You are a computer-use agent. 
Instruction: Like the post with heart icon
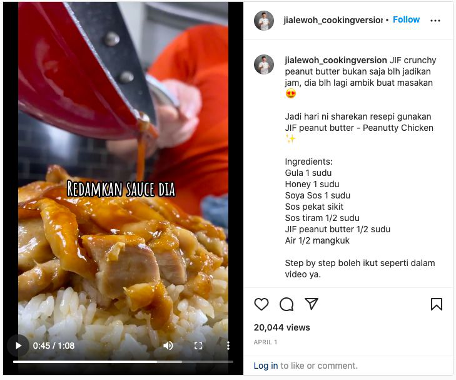261,304
